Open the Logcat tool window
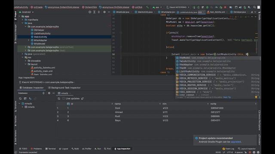The width and height of the screenshot is (275, 154). click(64, 149)
